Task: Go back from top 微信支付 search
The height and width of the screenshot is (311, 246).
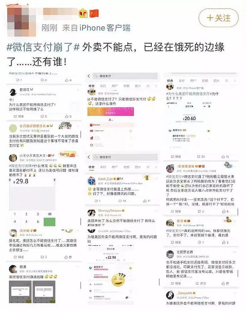Action: (x=89, y=76)
